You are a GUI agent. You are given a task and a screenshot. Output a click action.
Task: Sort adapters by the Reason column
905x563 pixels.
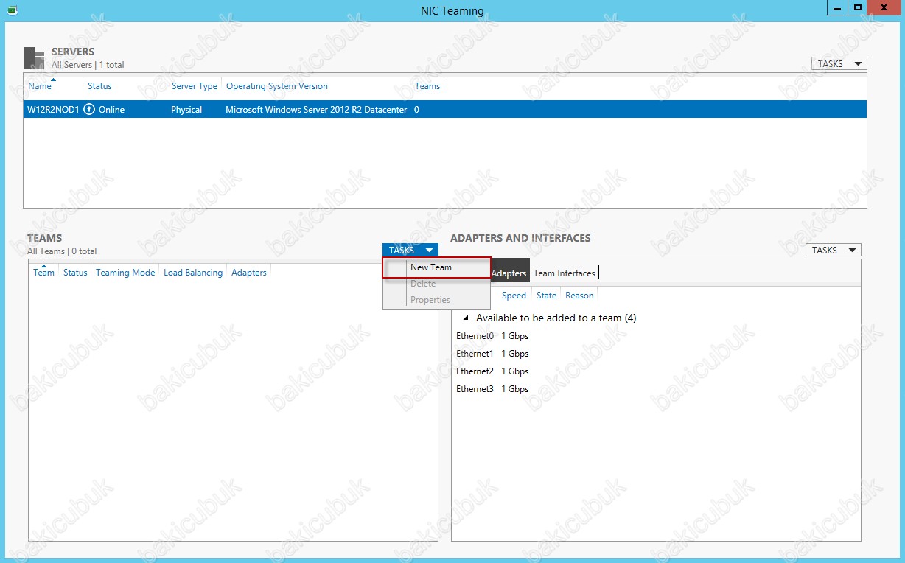click(579, 296)
